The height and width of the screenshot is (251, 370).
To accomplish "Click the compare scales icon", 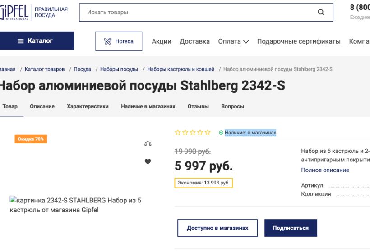I will [x=148, y=143].
